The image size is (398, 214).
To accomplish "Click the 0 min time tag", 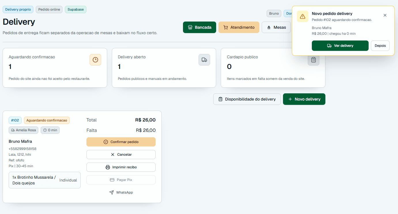I will [50, 130].
